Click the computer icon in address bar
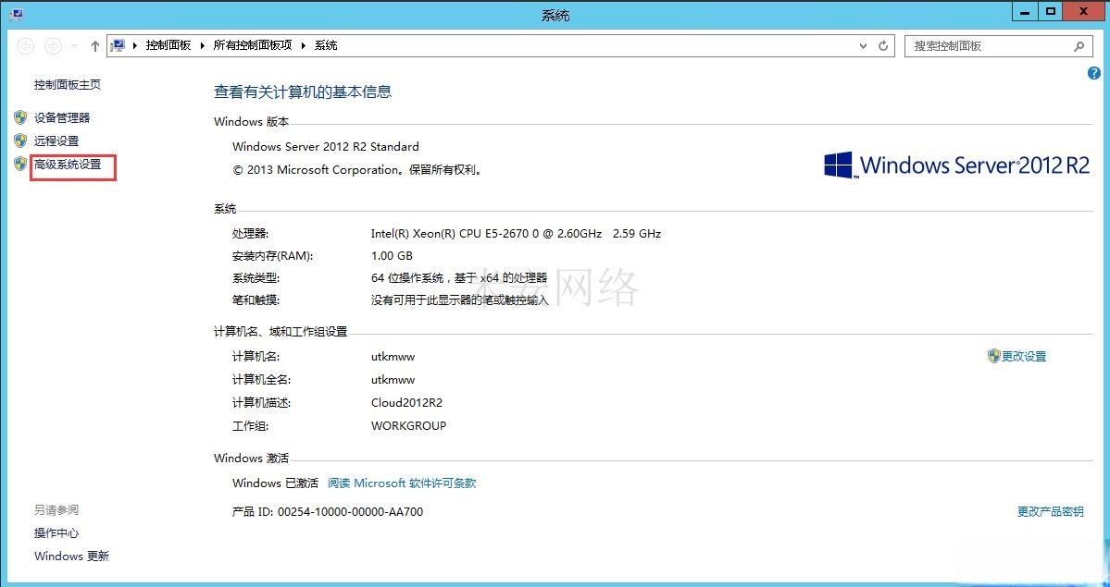 point(118,45)
